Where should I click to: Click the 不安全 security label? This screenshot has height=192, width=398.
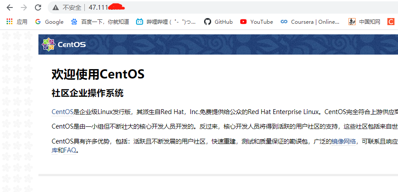click(71, 7)
